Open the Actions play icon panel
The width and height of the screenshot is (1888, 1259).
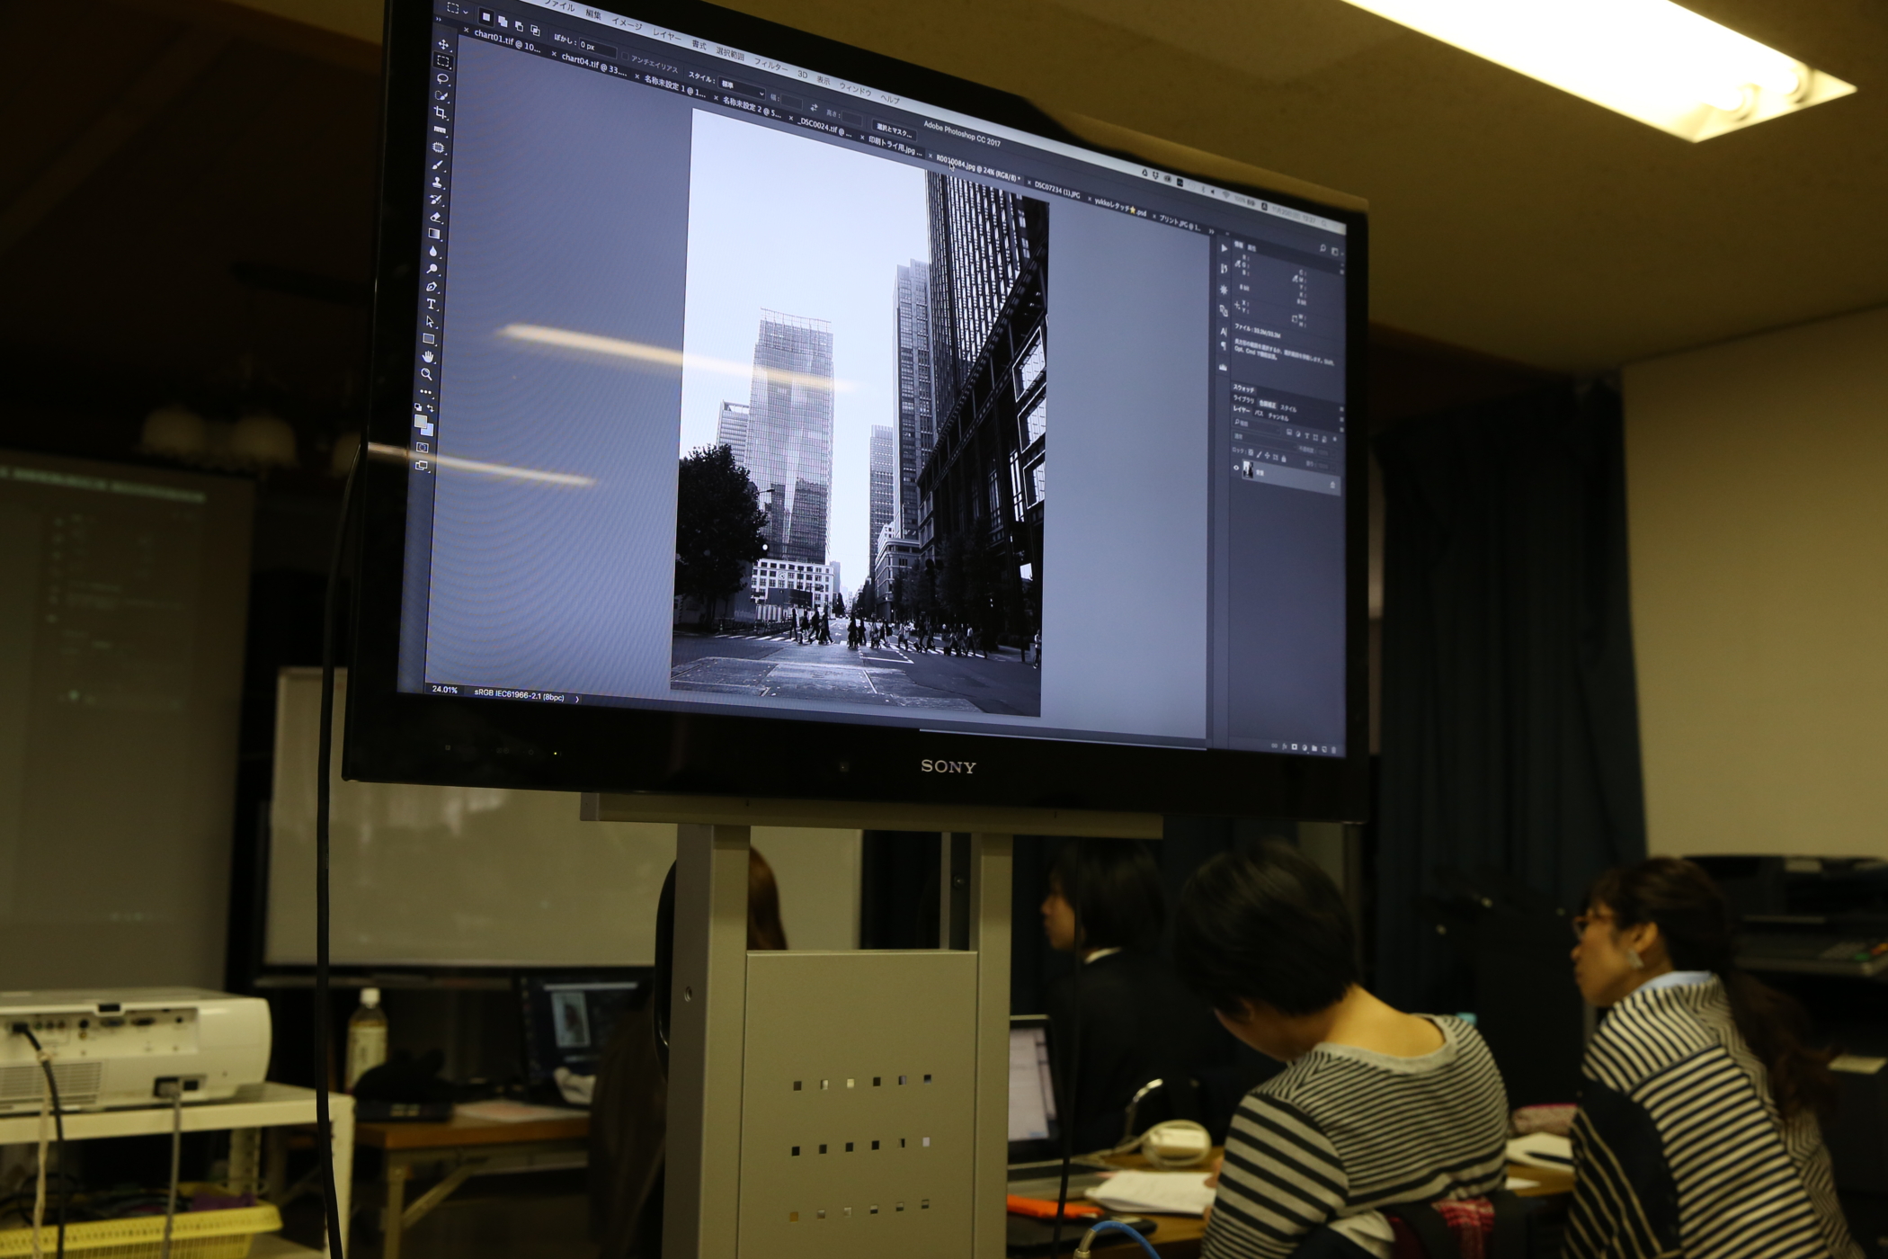(1225, 248)
